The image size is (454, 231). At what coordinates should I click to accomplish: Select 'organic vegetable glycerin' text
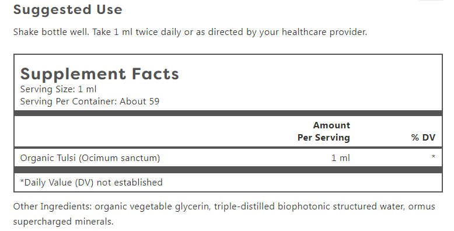[x=151, y=206]
